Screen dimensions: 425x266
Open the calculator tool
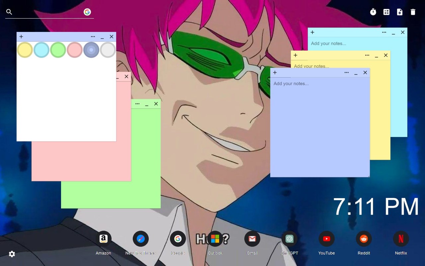pos(386,12)
